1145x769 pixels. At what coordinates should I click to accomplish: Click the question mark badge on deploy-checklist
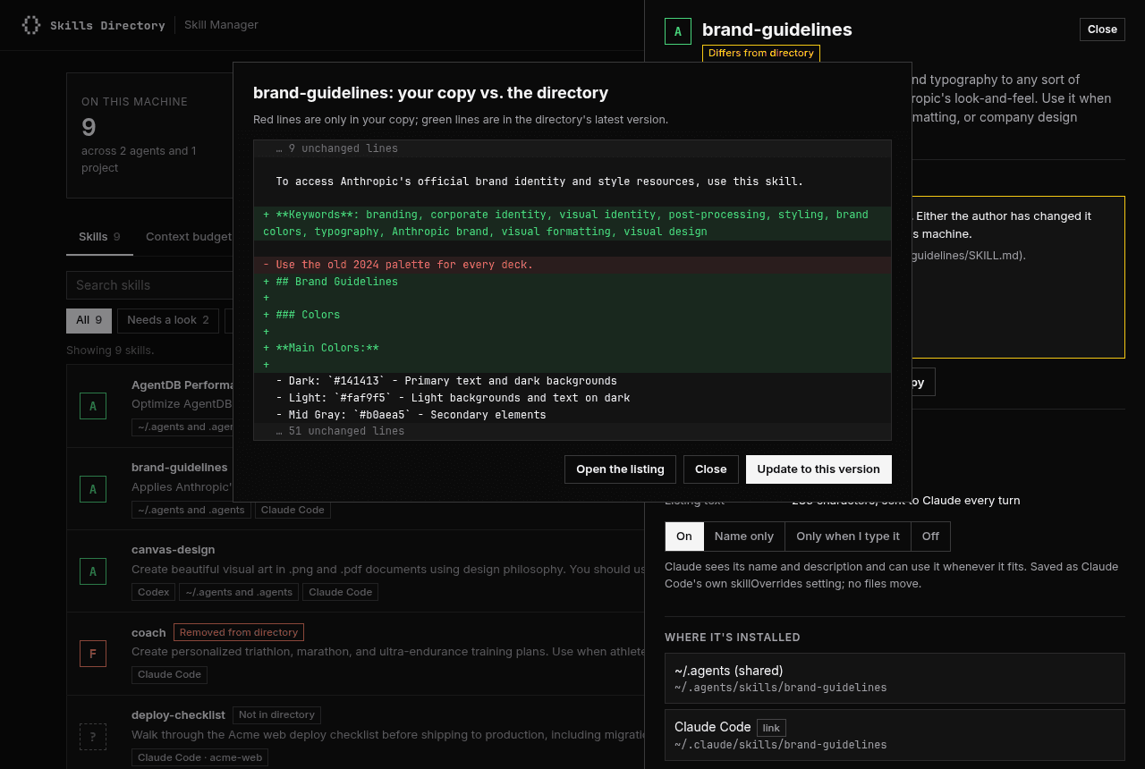[93, 737]
